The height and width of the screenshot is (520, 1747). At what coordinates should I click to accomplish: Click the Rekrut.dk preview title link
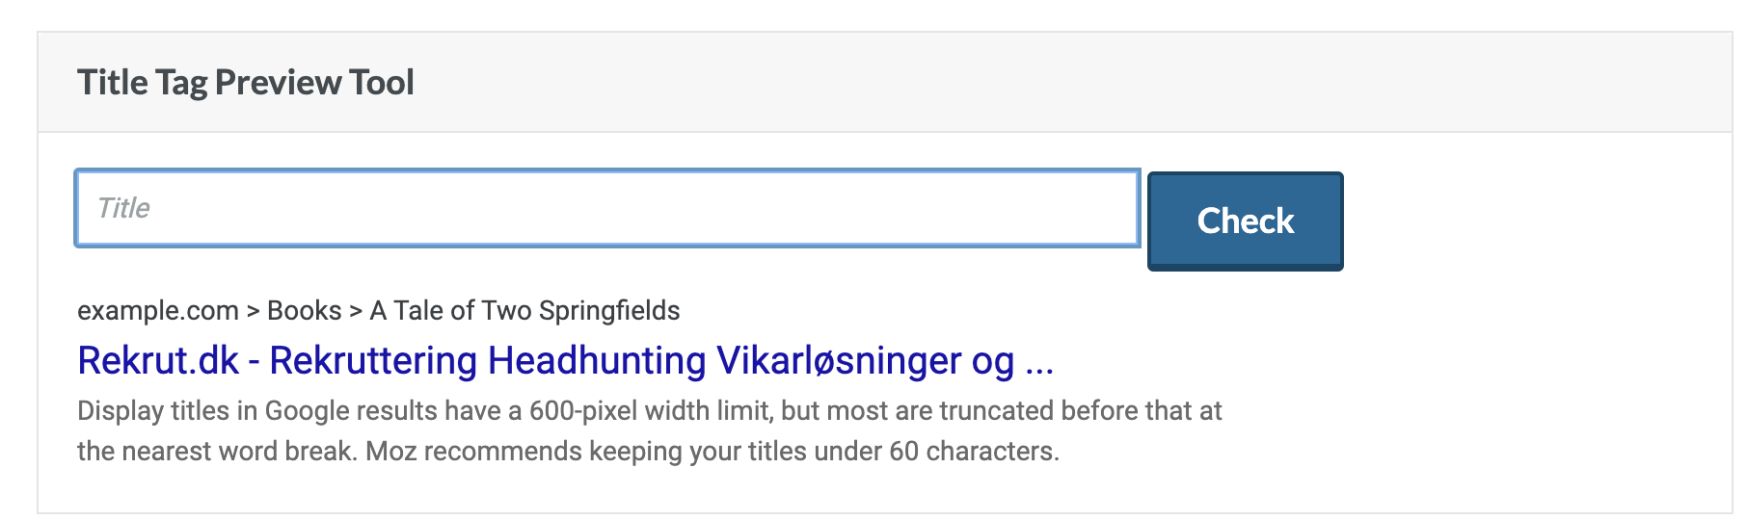click(x=565, y=360)
